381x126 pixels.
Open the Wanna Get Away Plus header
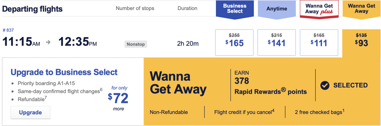tap(319, 9)
